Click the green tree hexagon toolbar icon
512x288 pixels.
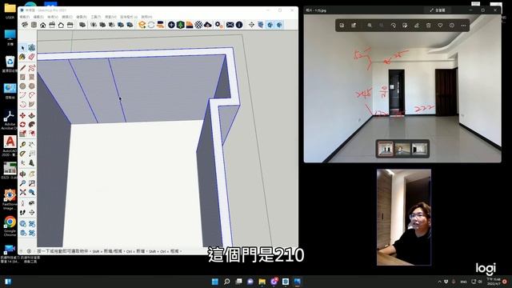click(180, 25)
